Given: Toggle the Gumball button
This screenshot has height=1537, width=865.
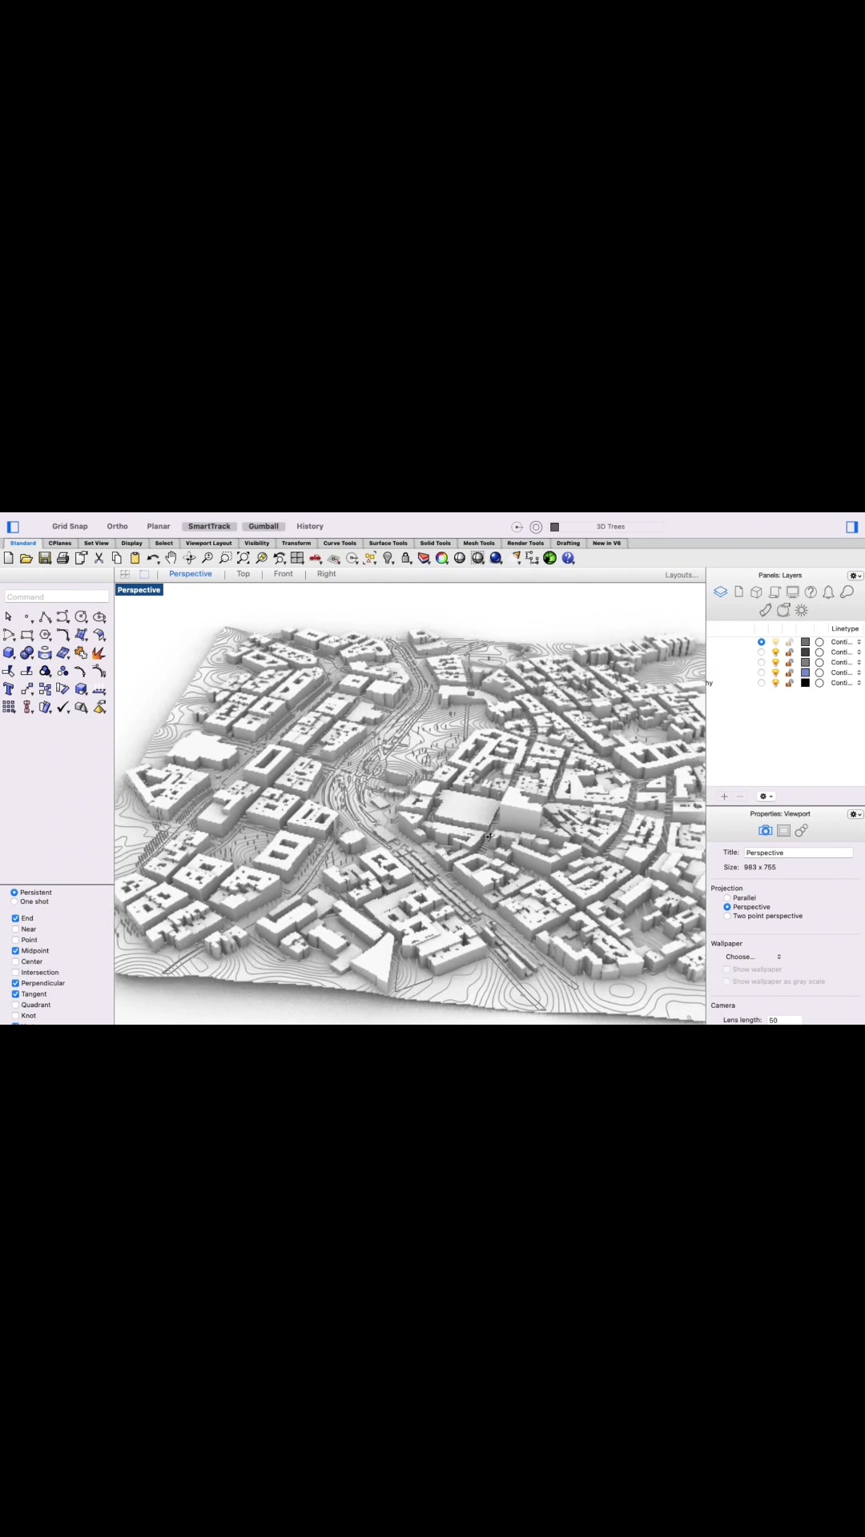Looking at the screenshot, I should (264, 527).
